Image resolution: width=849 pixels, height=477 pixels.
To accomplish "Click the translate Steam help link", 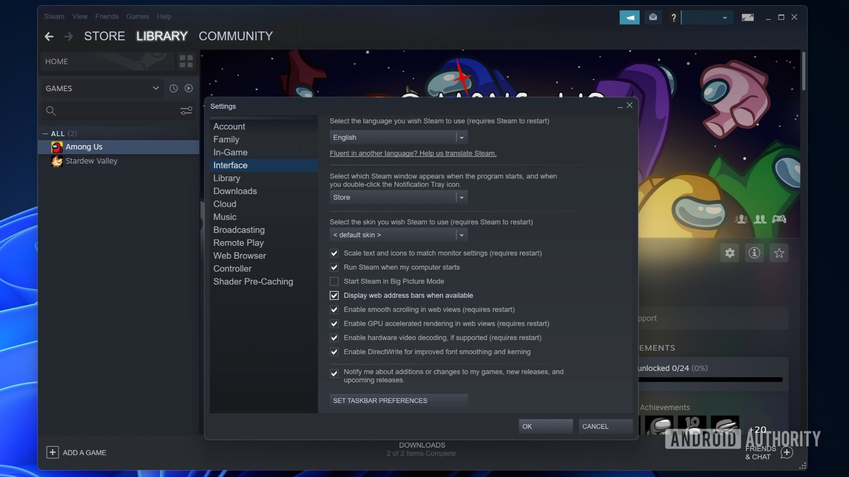I will [413, 153].
